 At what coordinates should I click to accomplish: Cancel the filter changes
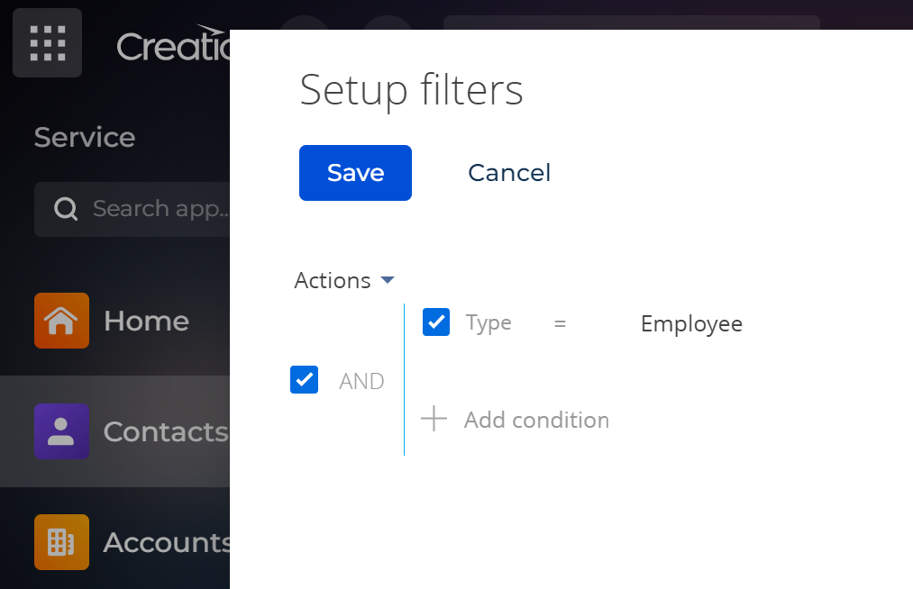[x=508, y=172]
